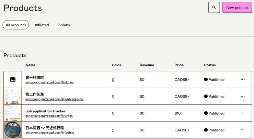Viewport: 254px width, 139px height.
Task: Open the mincykang.gumroad.com/l/pkmea link
Action: [x=49, y=82]
